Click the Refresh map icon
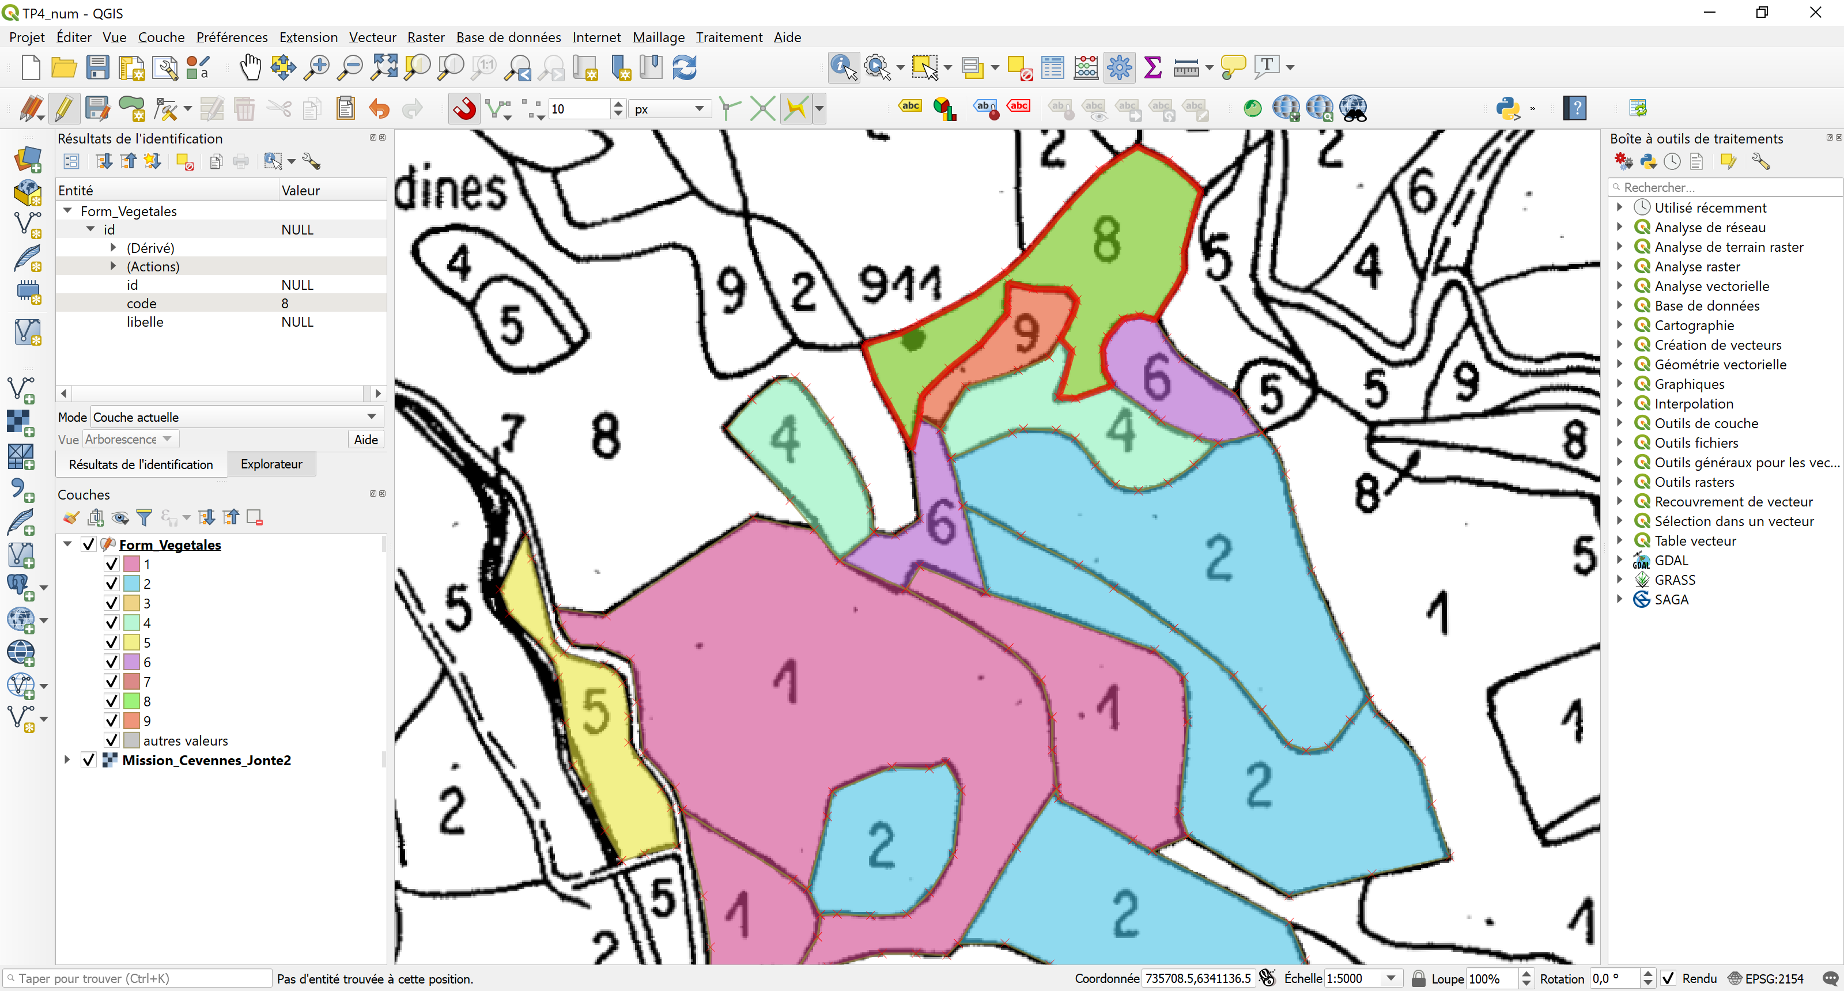The image size is (1844, 991). [685, 68]
